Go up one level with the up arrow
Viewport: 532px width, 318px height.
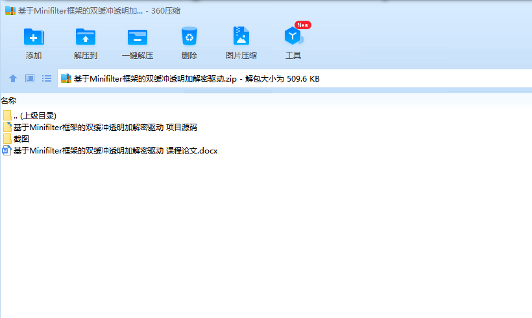pyautogui.click(x=13, y=78)
